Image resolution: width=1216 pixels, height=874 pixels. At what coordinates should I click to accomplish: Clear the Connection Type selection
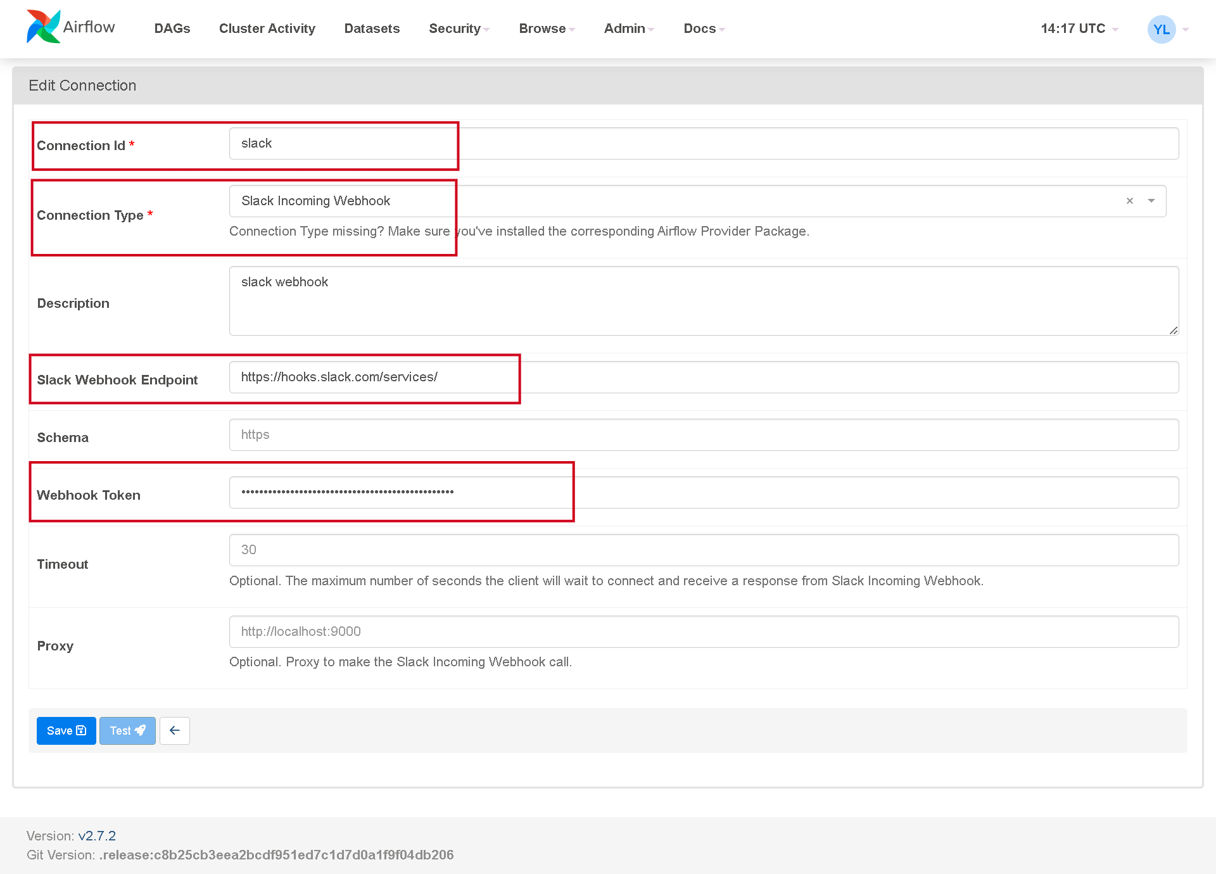pyautogui.click(x=1130, y=201)
